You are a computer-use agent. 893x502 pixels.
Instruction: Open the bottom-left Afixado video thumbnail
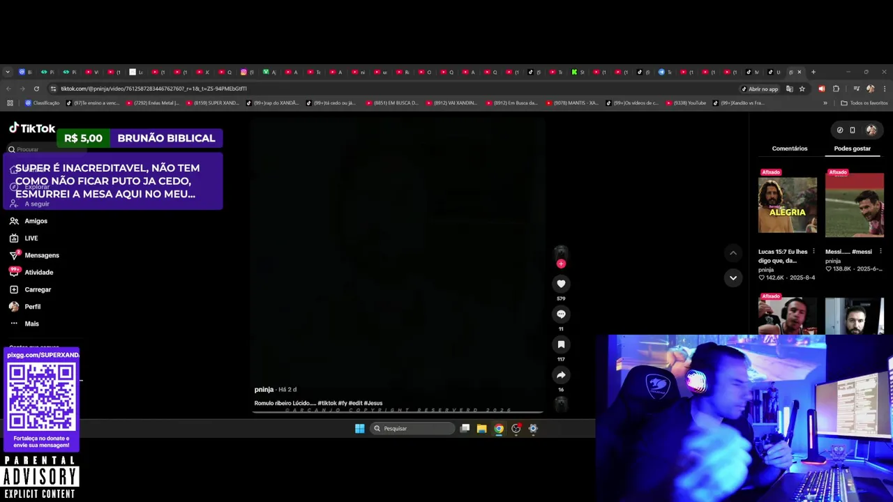[x=788, y=316]
